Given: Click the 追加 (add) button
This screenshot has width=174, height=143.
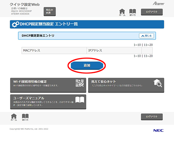Looking at the screenshot, I should [x=87, y=65].
